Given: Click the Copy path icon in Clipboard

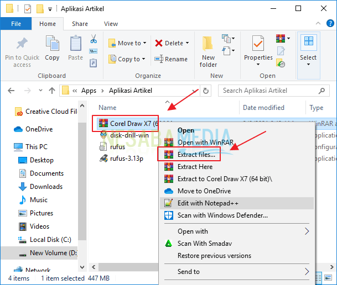Looking at the screenshot, I should (x=94, y=51).
